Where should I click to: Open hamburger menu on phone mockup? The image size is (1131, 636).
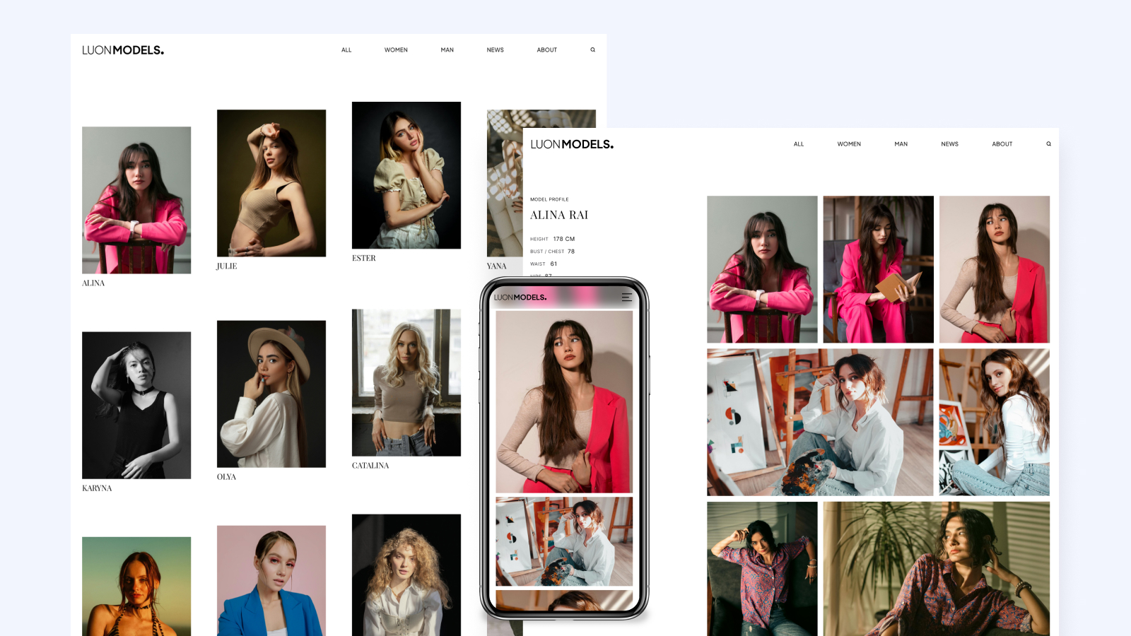(626, 298)
